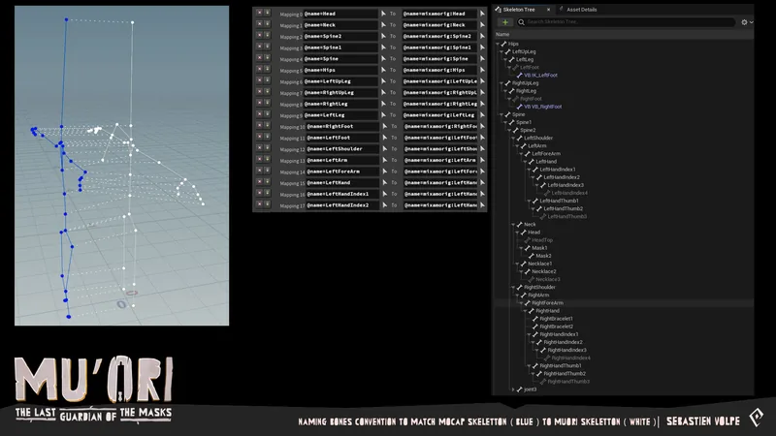Collapse the Neck bone node

(x=514, y=225)
